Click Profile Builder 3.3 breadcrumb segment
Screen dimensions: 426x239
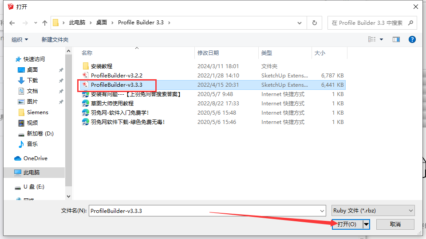pos(141,23)
